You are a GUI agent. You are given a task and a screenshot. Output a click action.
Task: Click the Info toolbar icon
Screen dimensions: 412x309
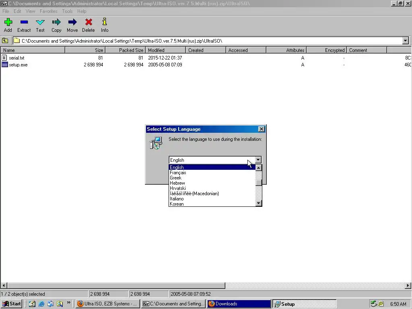pos(105,22)
